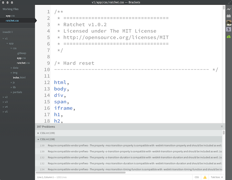Collapse the CSSLint (198) results group
This screenshot has width=232, height=180.
(38, 139)
